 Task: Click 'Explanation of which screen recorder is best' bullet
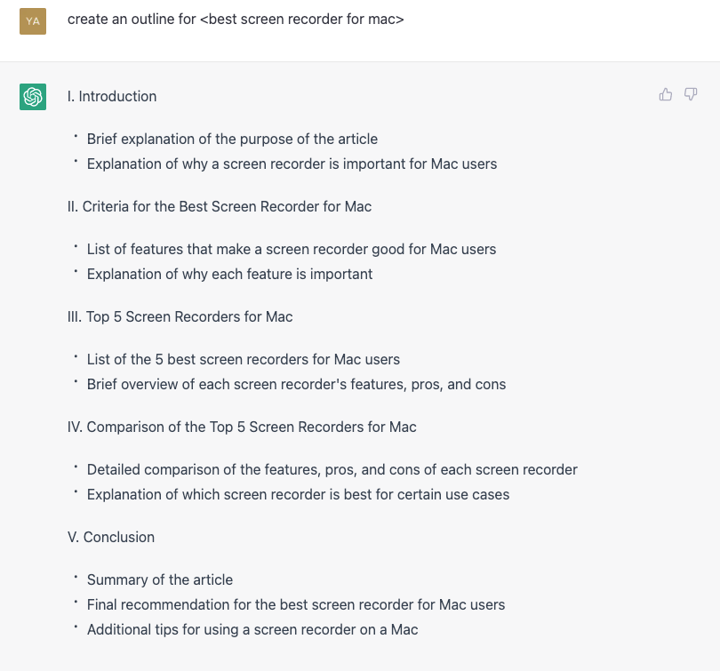(298, 494)
